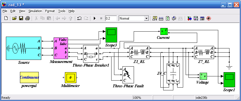Open the Tools menu
Image resolution: width=241 pixels, height=101 pixels.
click(62, 11)
